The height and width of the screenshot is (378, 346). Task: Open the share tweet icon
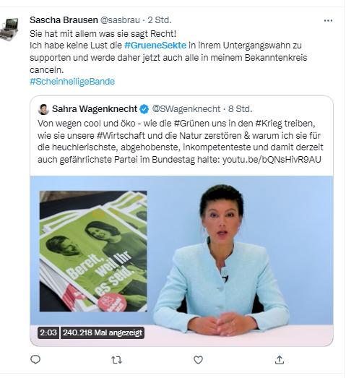point(280,360)
